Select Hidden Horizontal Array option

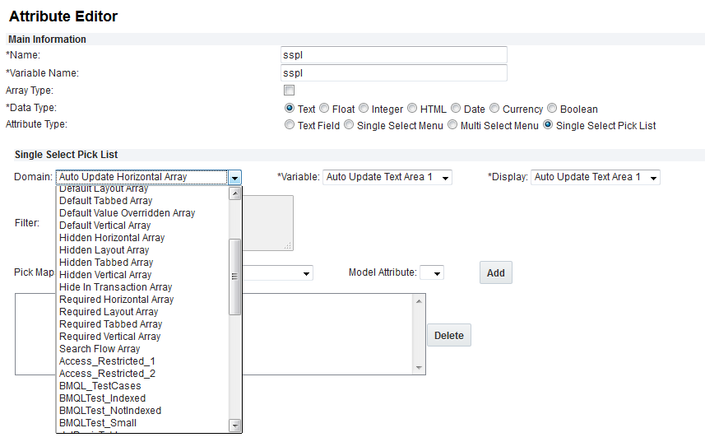pos(142,238)
